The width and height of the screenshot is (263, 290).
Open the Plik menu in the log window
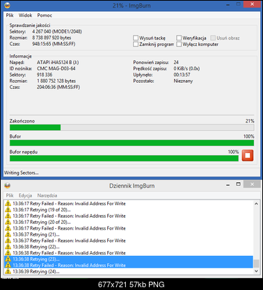click(x=10, y=195)
